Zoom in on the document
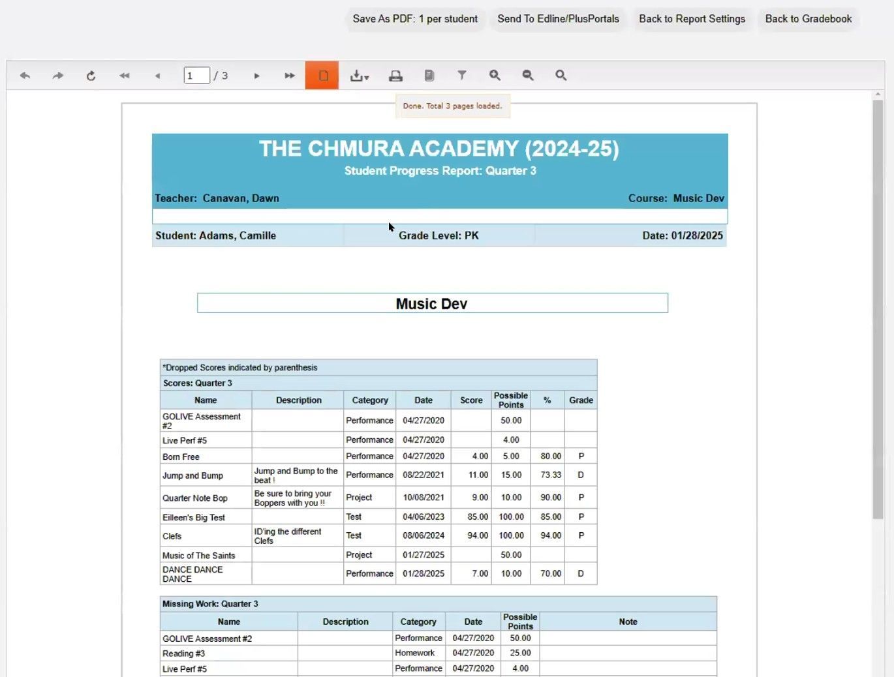The height and width of the screenshot is (677, 894). click(x=495, y=75)
